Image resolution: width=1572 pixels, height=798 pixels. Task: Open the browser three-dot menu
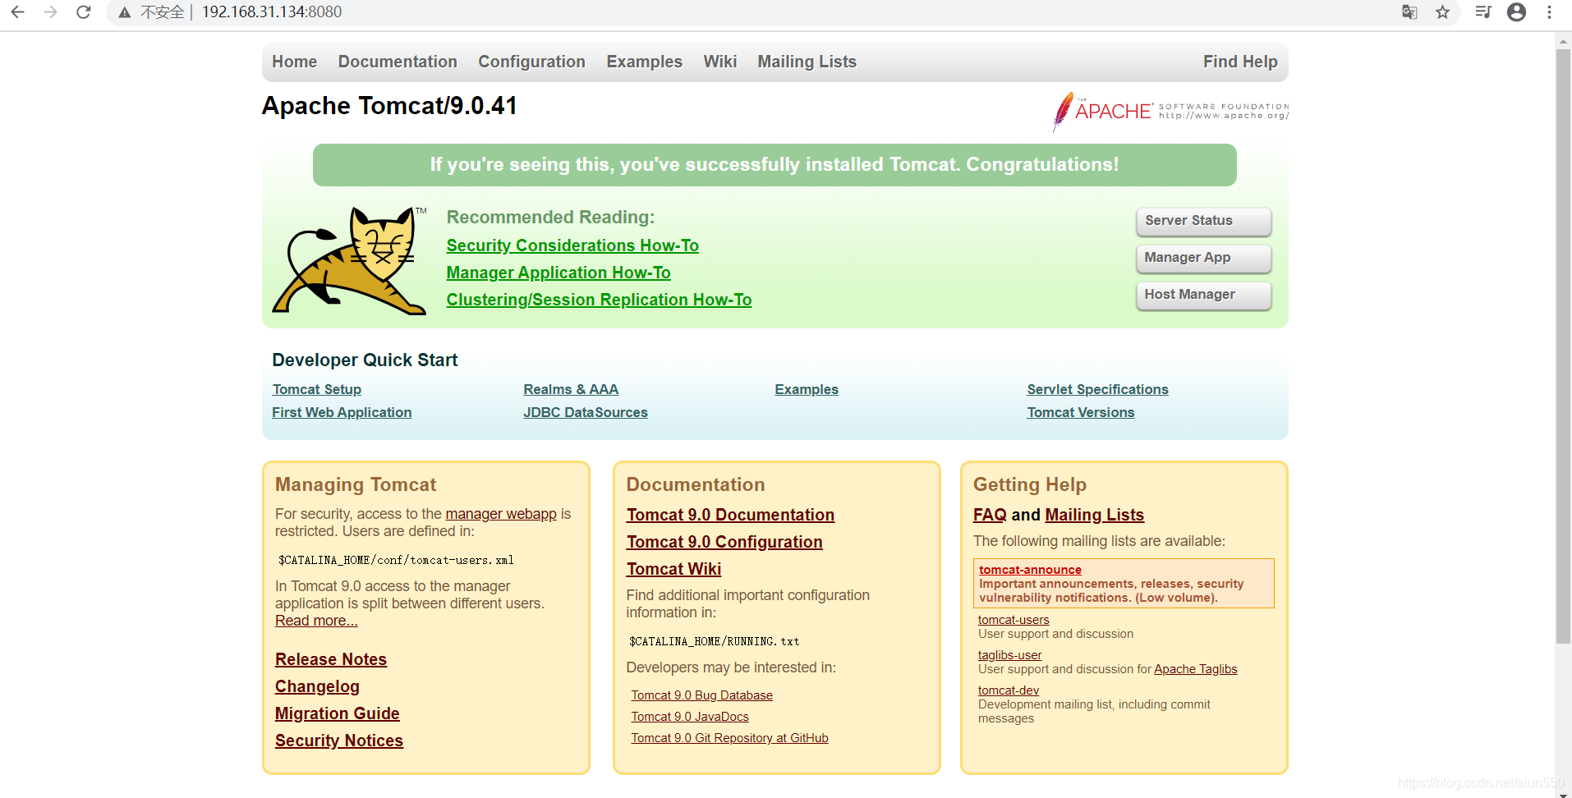(x=1549, y=12)
